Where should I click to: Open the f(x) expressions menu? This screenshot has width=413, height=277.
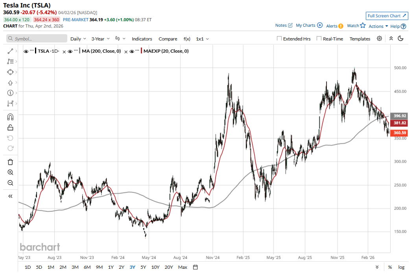click(187, 39)
